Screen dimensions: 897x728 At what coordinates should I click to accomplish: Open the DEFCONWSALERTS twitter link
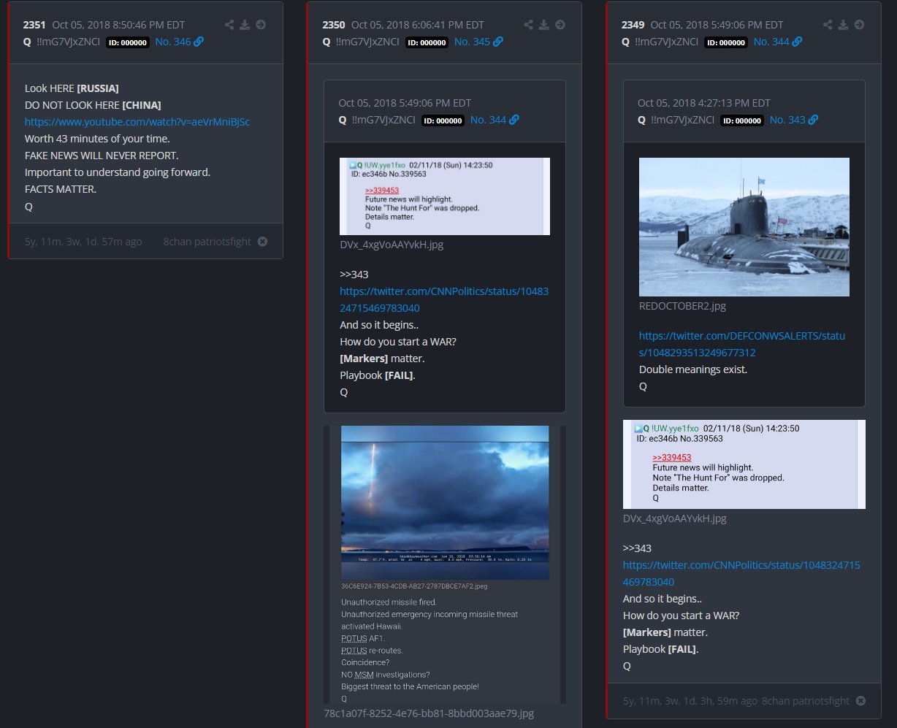point(742,344)
